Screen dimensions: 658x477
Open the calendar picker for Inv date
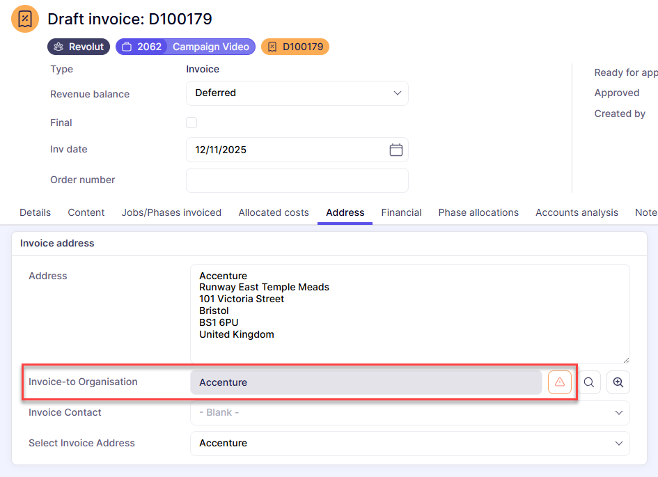tap(395, 150)
